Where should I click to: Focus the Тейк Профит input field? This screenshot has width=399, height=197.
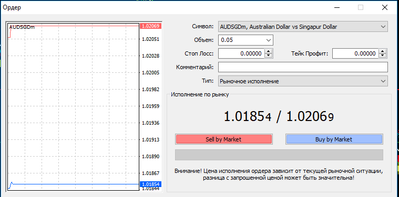tap(355, 53)
